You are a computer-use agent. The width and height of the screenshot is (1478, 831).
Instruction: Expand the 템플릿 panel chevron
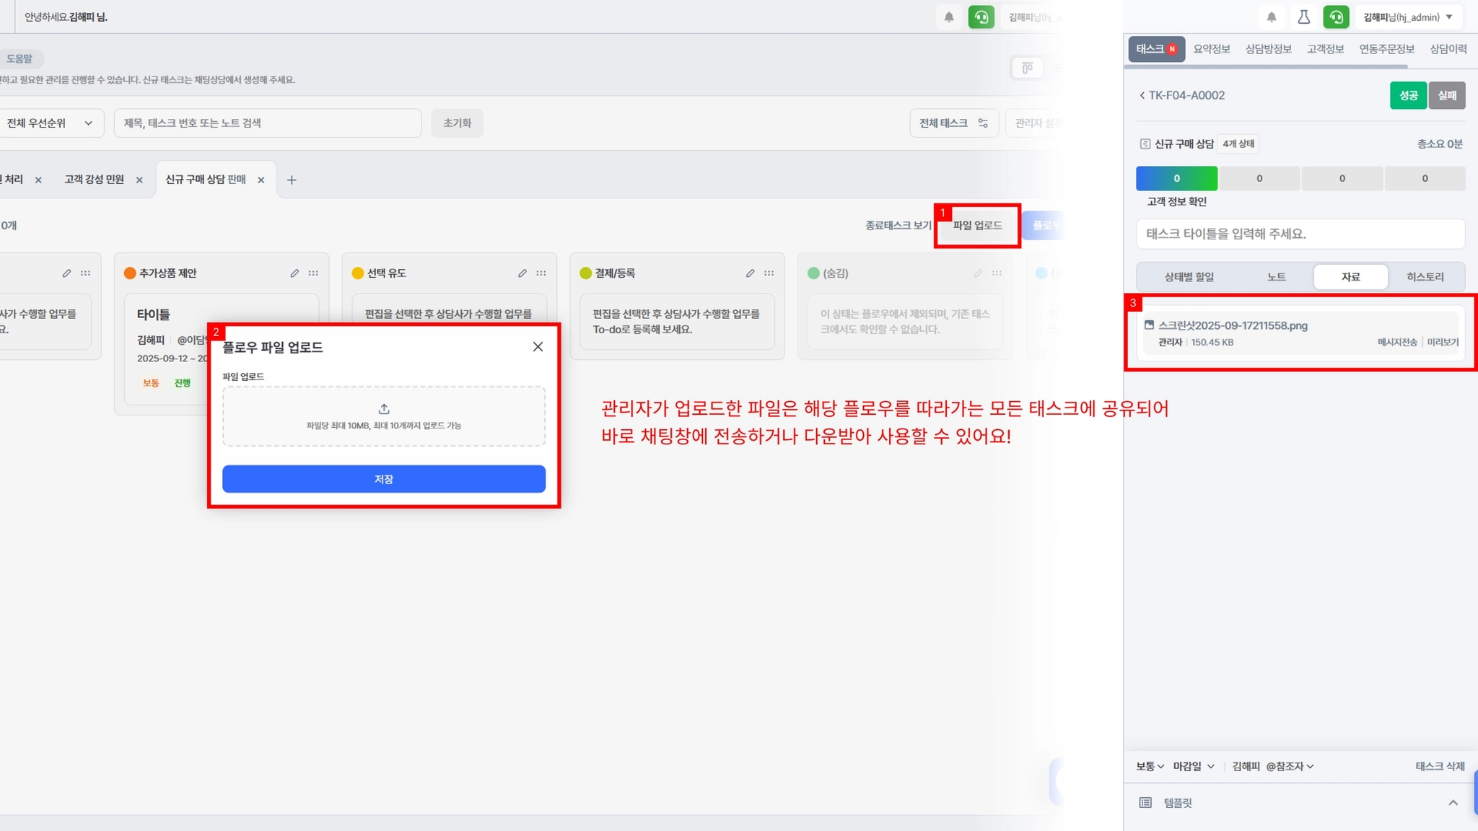pyautogui.click(x=1453, y=803)
